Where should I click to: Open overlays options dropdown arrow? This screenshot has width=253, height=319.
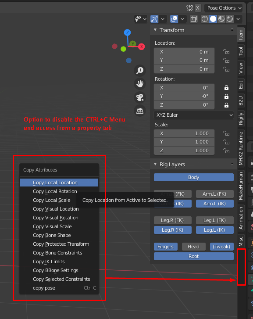(x=182, y=19)
